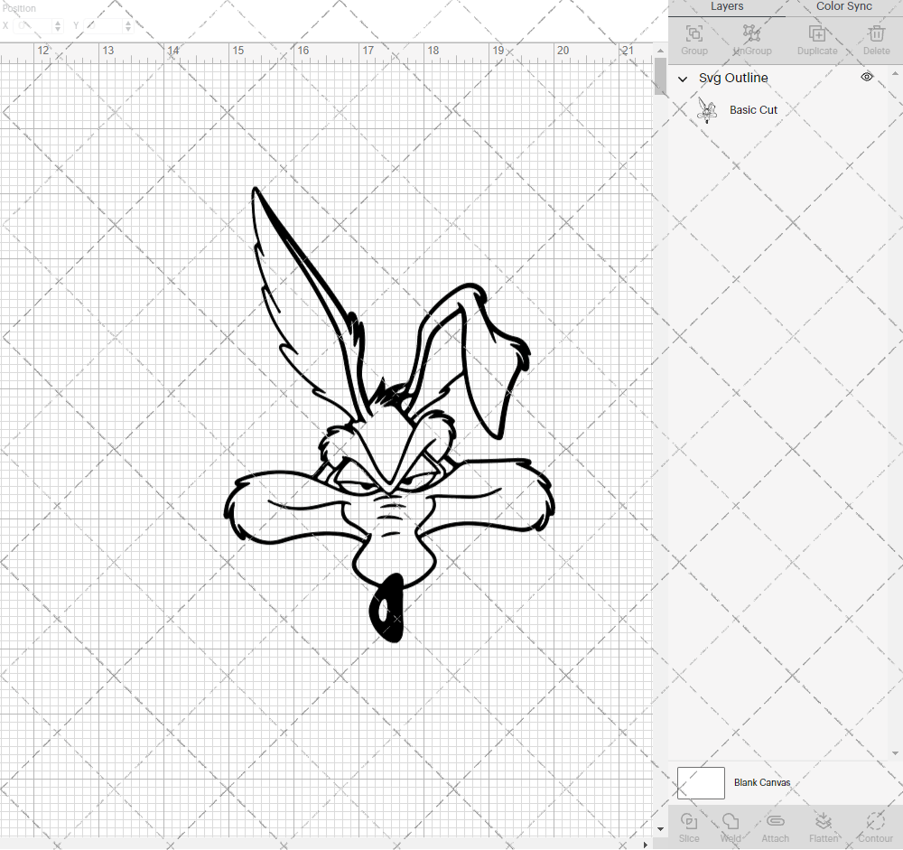Click the Basic Cut layer label

[x=753, y=109]
